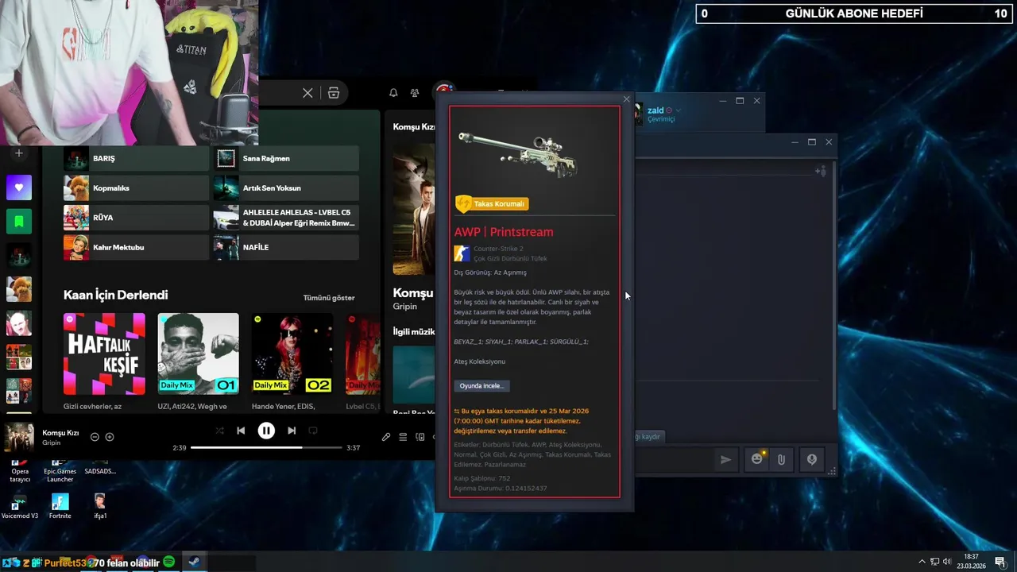Open the ifşa1 desktop file
The height and width of the screenshot is (572, 1017).
(100, 506)
